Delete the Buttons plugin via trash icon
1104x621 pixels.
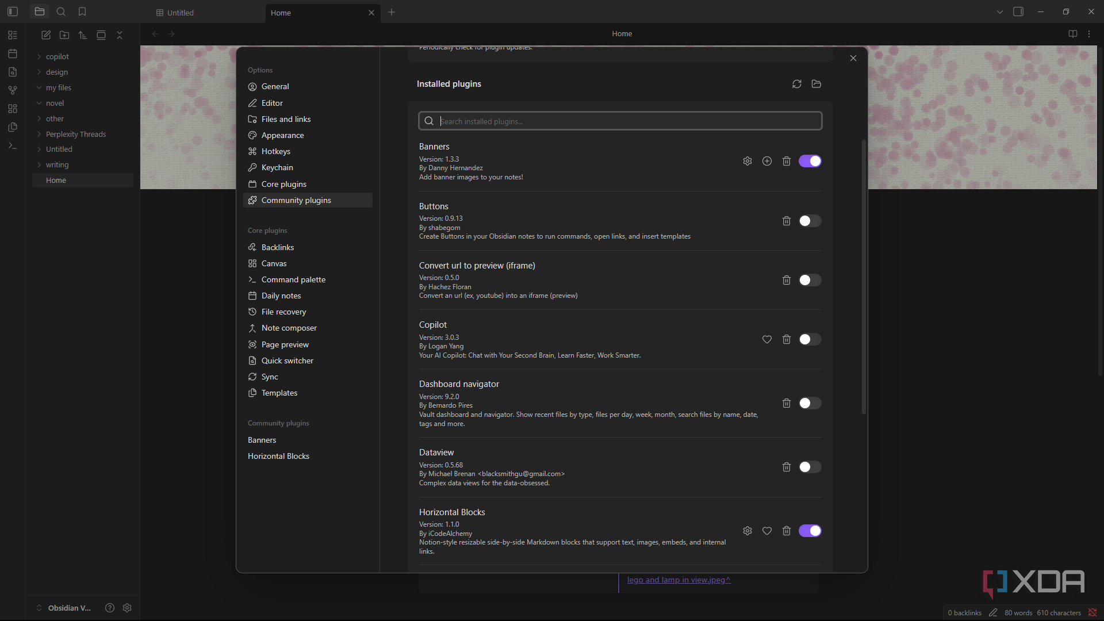787,221
